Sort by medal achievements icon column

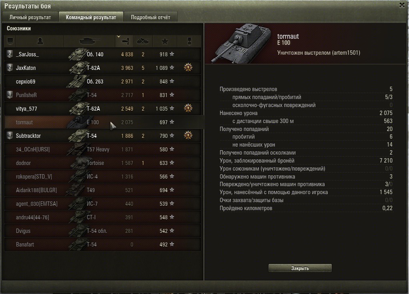click(189, 41)
